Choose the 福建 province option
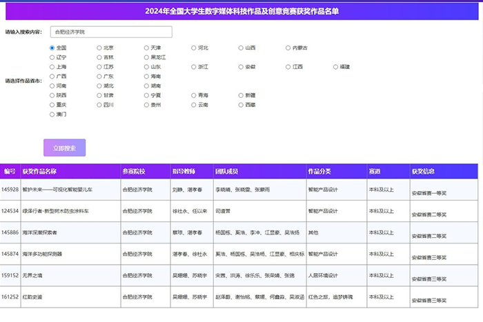Image resolution: width=483 pixels, height=322 pixels. coord(336,67)
